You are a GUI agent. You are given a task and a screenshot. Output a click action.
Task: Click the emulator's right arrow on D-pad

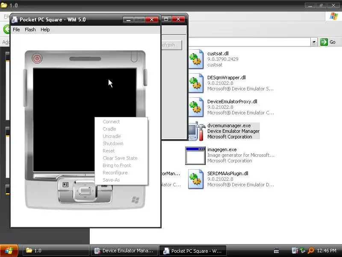(93, 191)
